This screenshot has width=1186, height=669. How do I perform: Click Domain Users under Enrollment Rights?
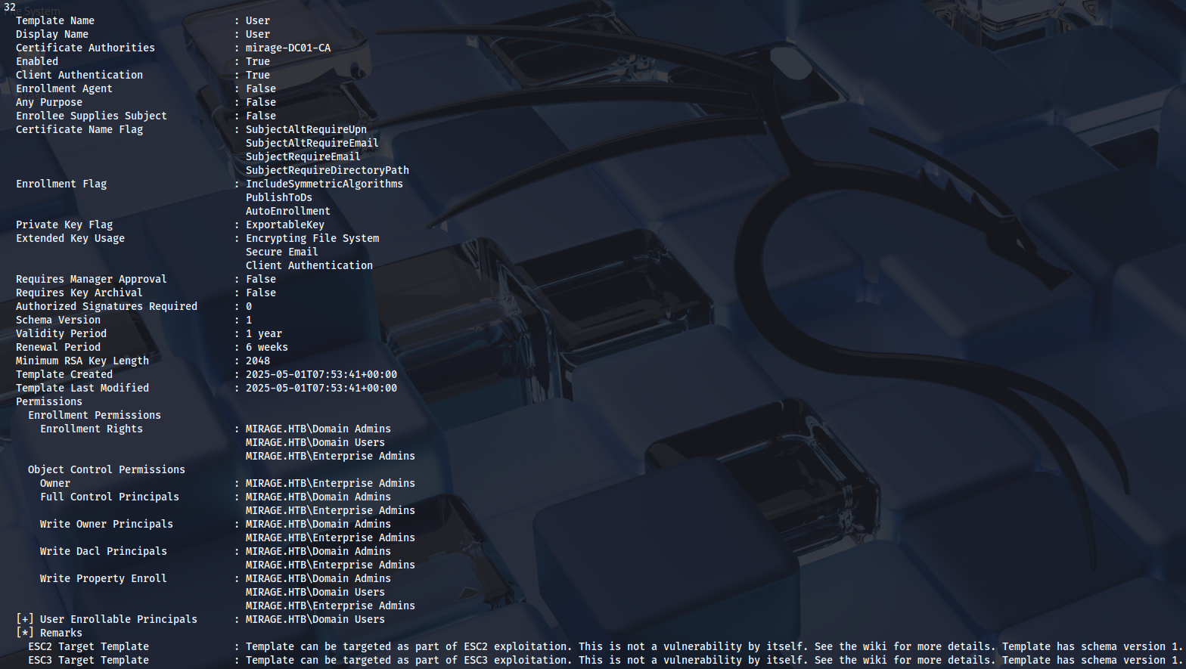[315, 442]
